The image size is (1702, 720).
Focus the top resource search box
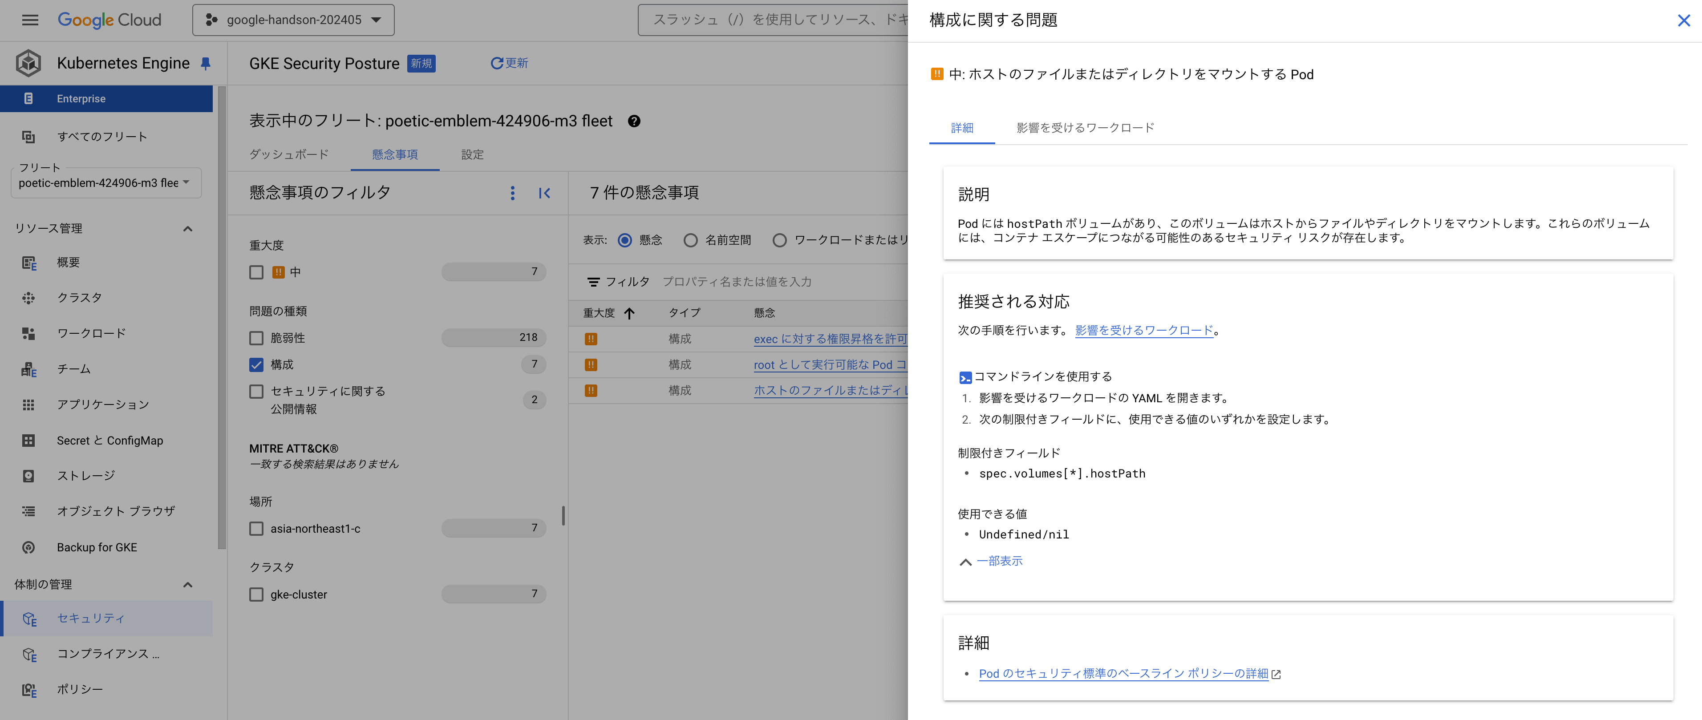[x=773, y=20]
